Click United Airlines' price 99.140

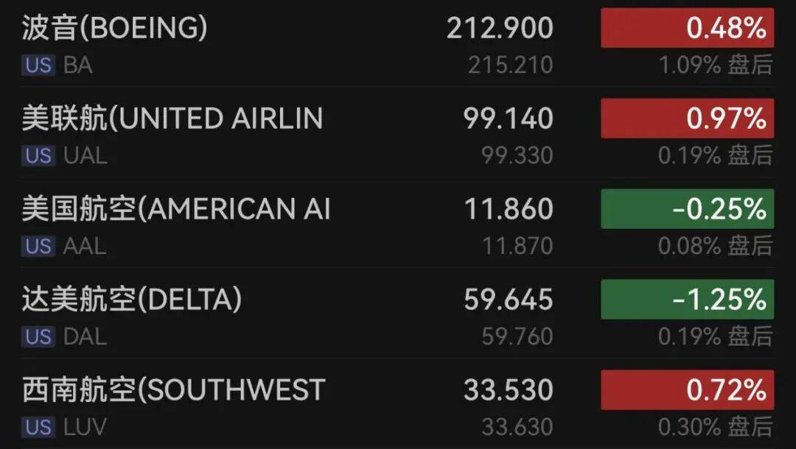509,119
